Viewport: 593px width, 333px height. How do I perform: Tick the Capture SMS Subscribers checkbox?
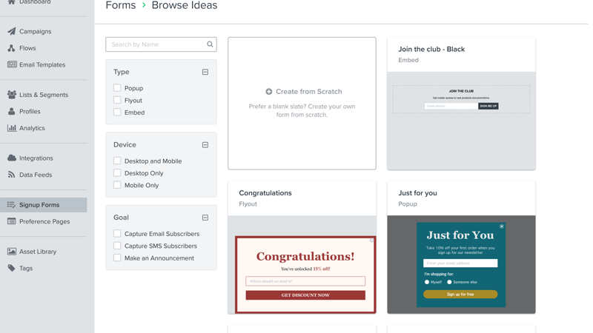point(117,246)
